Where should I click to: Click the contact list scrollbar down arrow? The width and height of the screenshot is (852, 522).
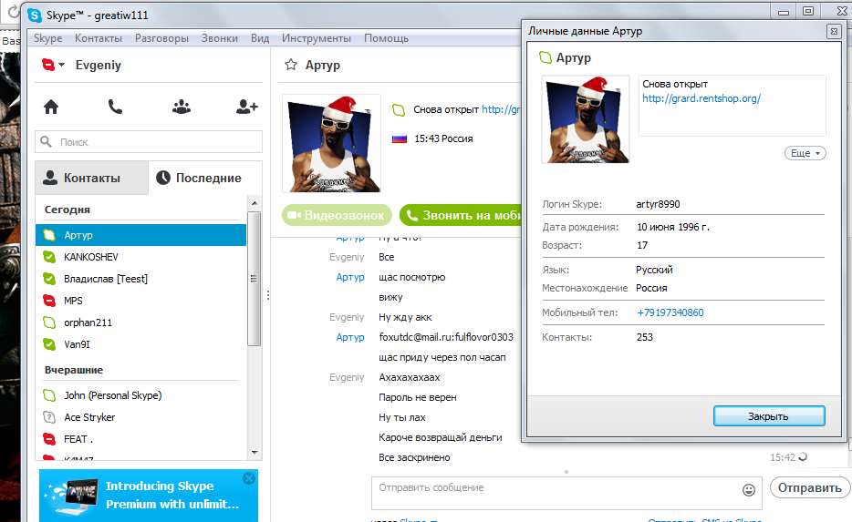pyautogui.click(x=255, y=453)
